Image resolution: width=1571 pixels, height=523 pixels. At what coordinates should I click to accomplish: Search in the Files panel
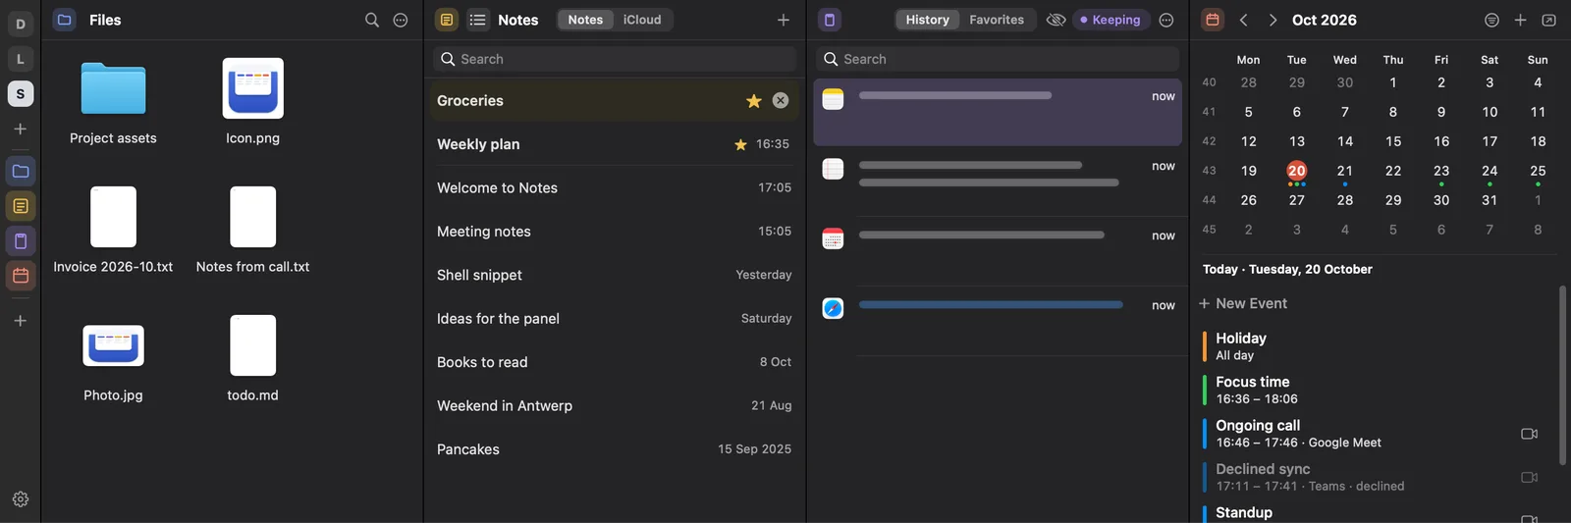point(372,20)
